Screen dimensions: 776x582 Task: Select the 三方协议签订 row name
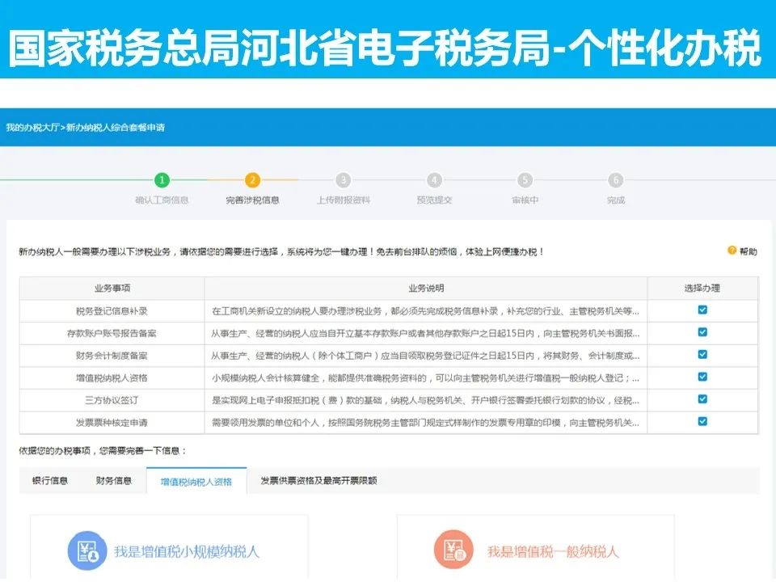coord(112,400)
